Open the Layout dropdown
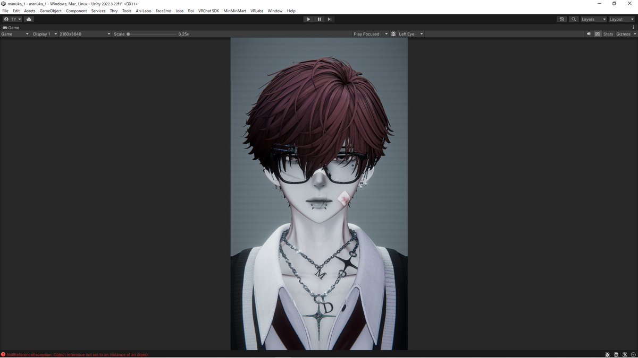Screen dimensions: 638x358 point(622,19)
